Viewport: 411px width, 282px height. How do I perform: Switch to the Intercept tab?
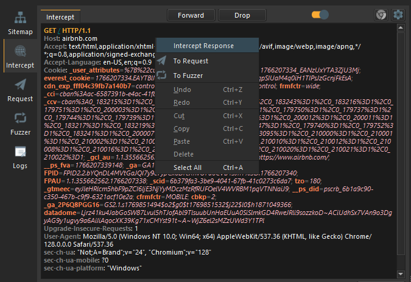pos(60,17)
